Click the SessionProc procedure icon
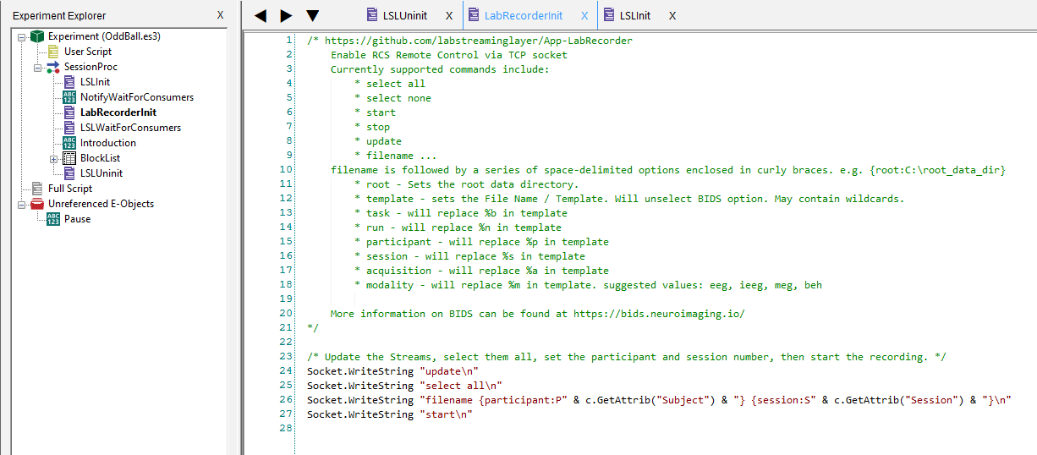The width and height of the screenshot is (1037, 455). 53,67
